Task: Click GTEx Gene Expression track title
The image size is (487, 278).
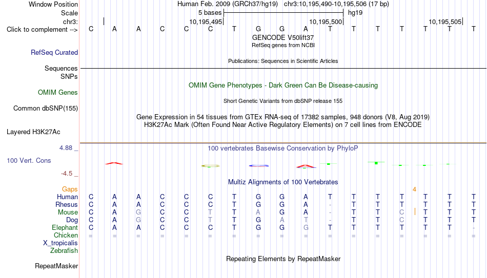Action: point(283,117)
